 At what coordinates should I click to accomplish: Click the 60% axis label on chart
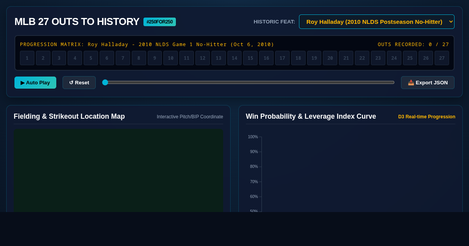click(x=254, y=197)
